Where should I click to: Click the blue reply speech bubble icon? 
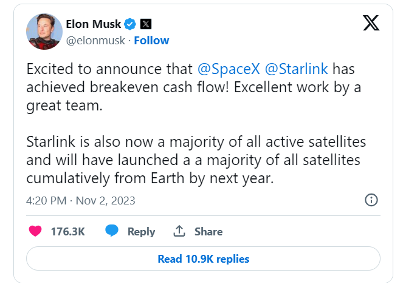coord(112,231)
